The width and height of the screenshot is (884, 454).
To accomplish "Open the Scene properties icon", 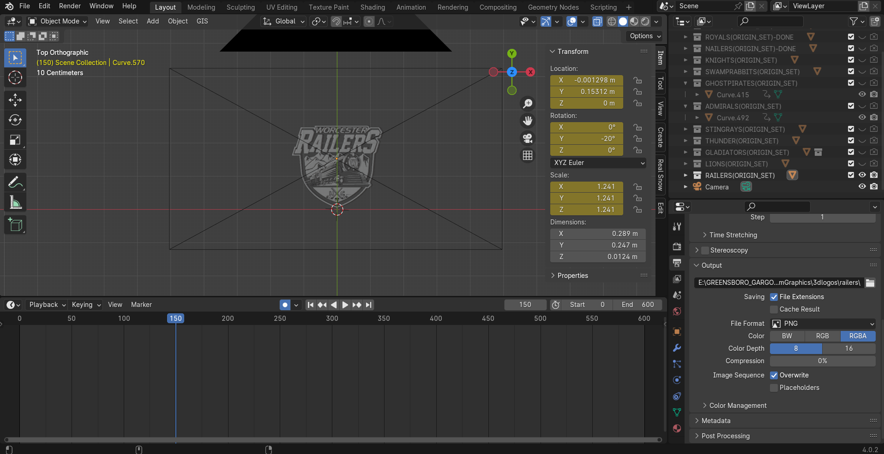I will point(677,295).
